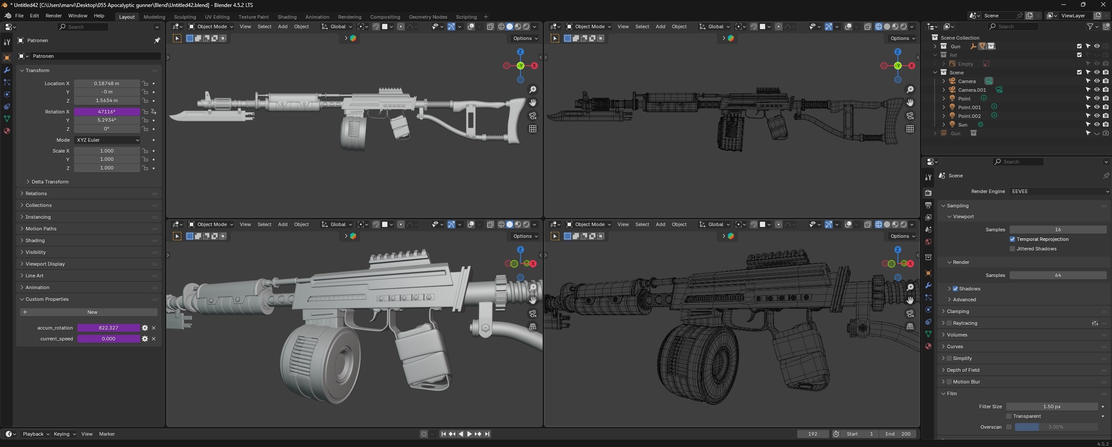Play the animation forward

tap(469, 434)
